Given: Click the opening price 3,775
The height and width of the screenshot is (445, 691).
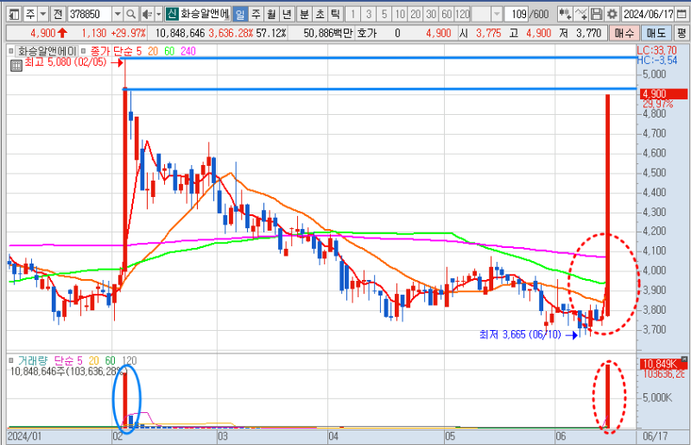Looking at the screenshot, I should tap(488, 33).
